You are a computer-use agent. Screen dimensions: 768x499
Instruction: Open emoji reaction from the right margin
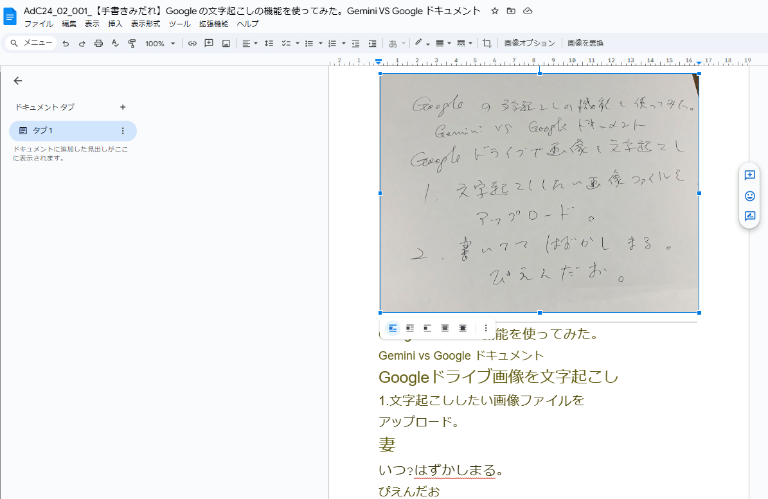tap(749, 196)
